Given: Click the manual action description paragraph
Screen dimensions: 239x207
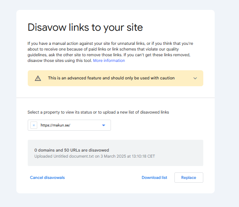Looking at the screenshot, I should [110, 49].
